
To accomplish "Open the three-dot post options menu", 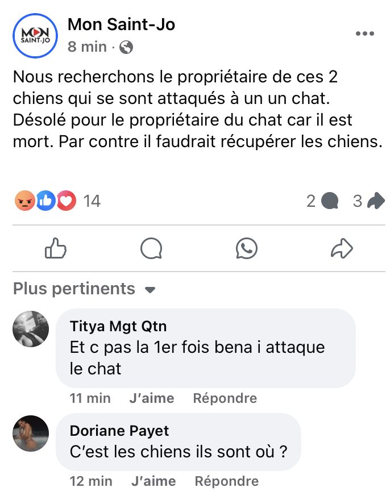I will coord(364,34).
